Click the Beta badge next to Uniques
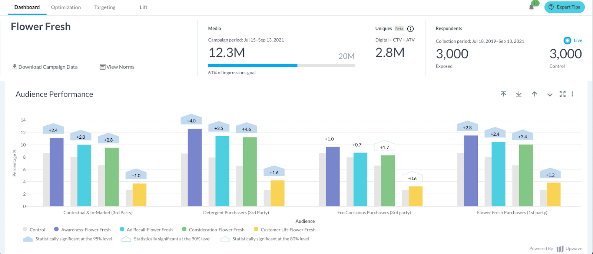 [399, 29]
